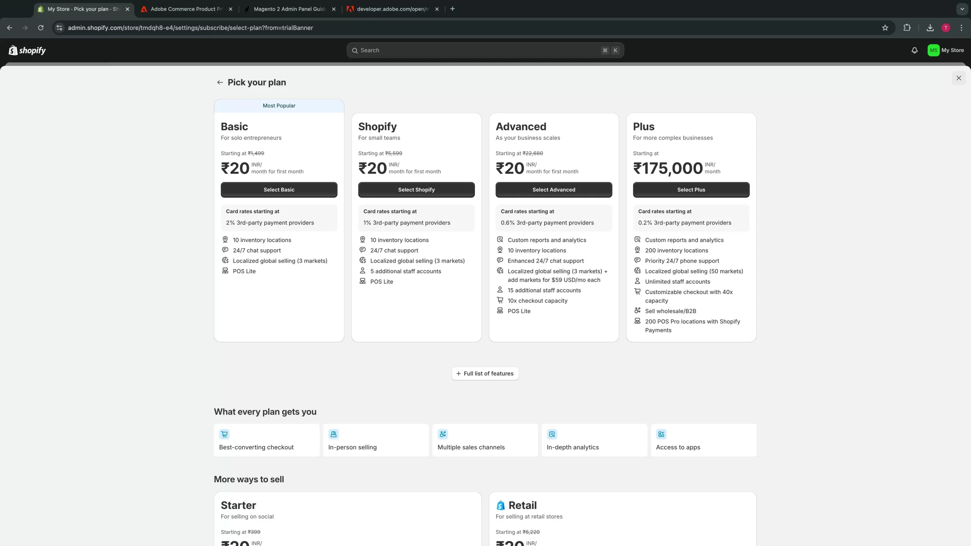Image resolution: width=971 pixels, height=546 pixels.
Task: Click 'For selling at retail stores' text
Action: [529, 516]
